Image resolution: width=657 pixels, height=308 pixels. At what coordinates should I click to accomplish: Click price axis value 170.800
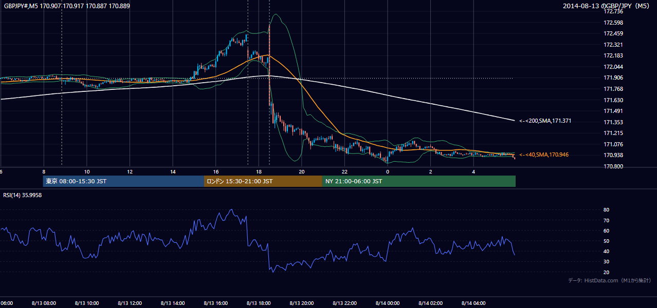click(x=613, y=166)
